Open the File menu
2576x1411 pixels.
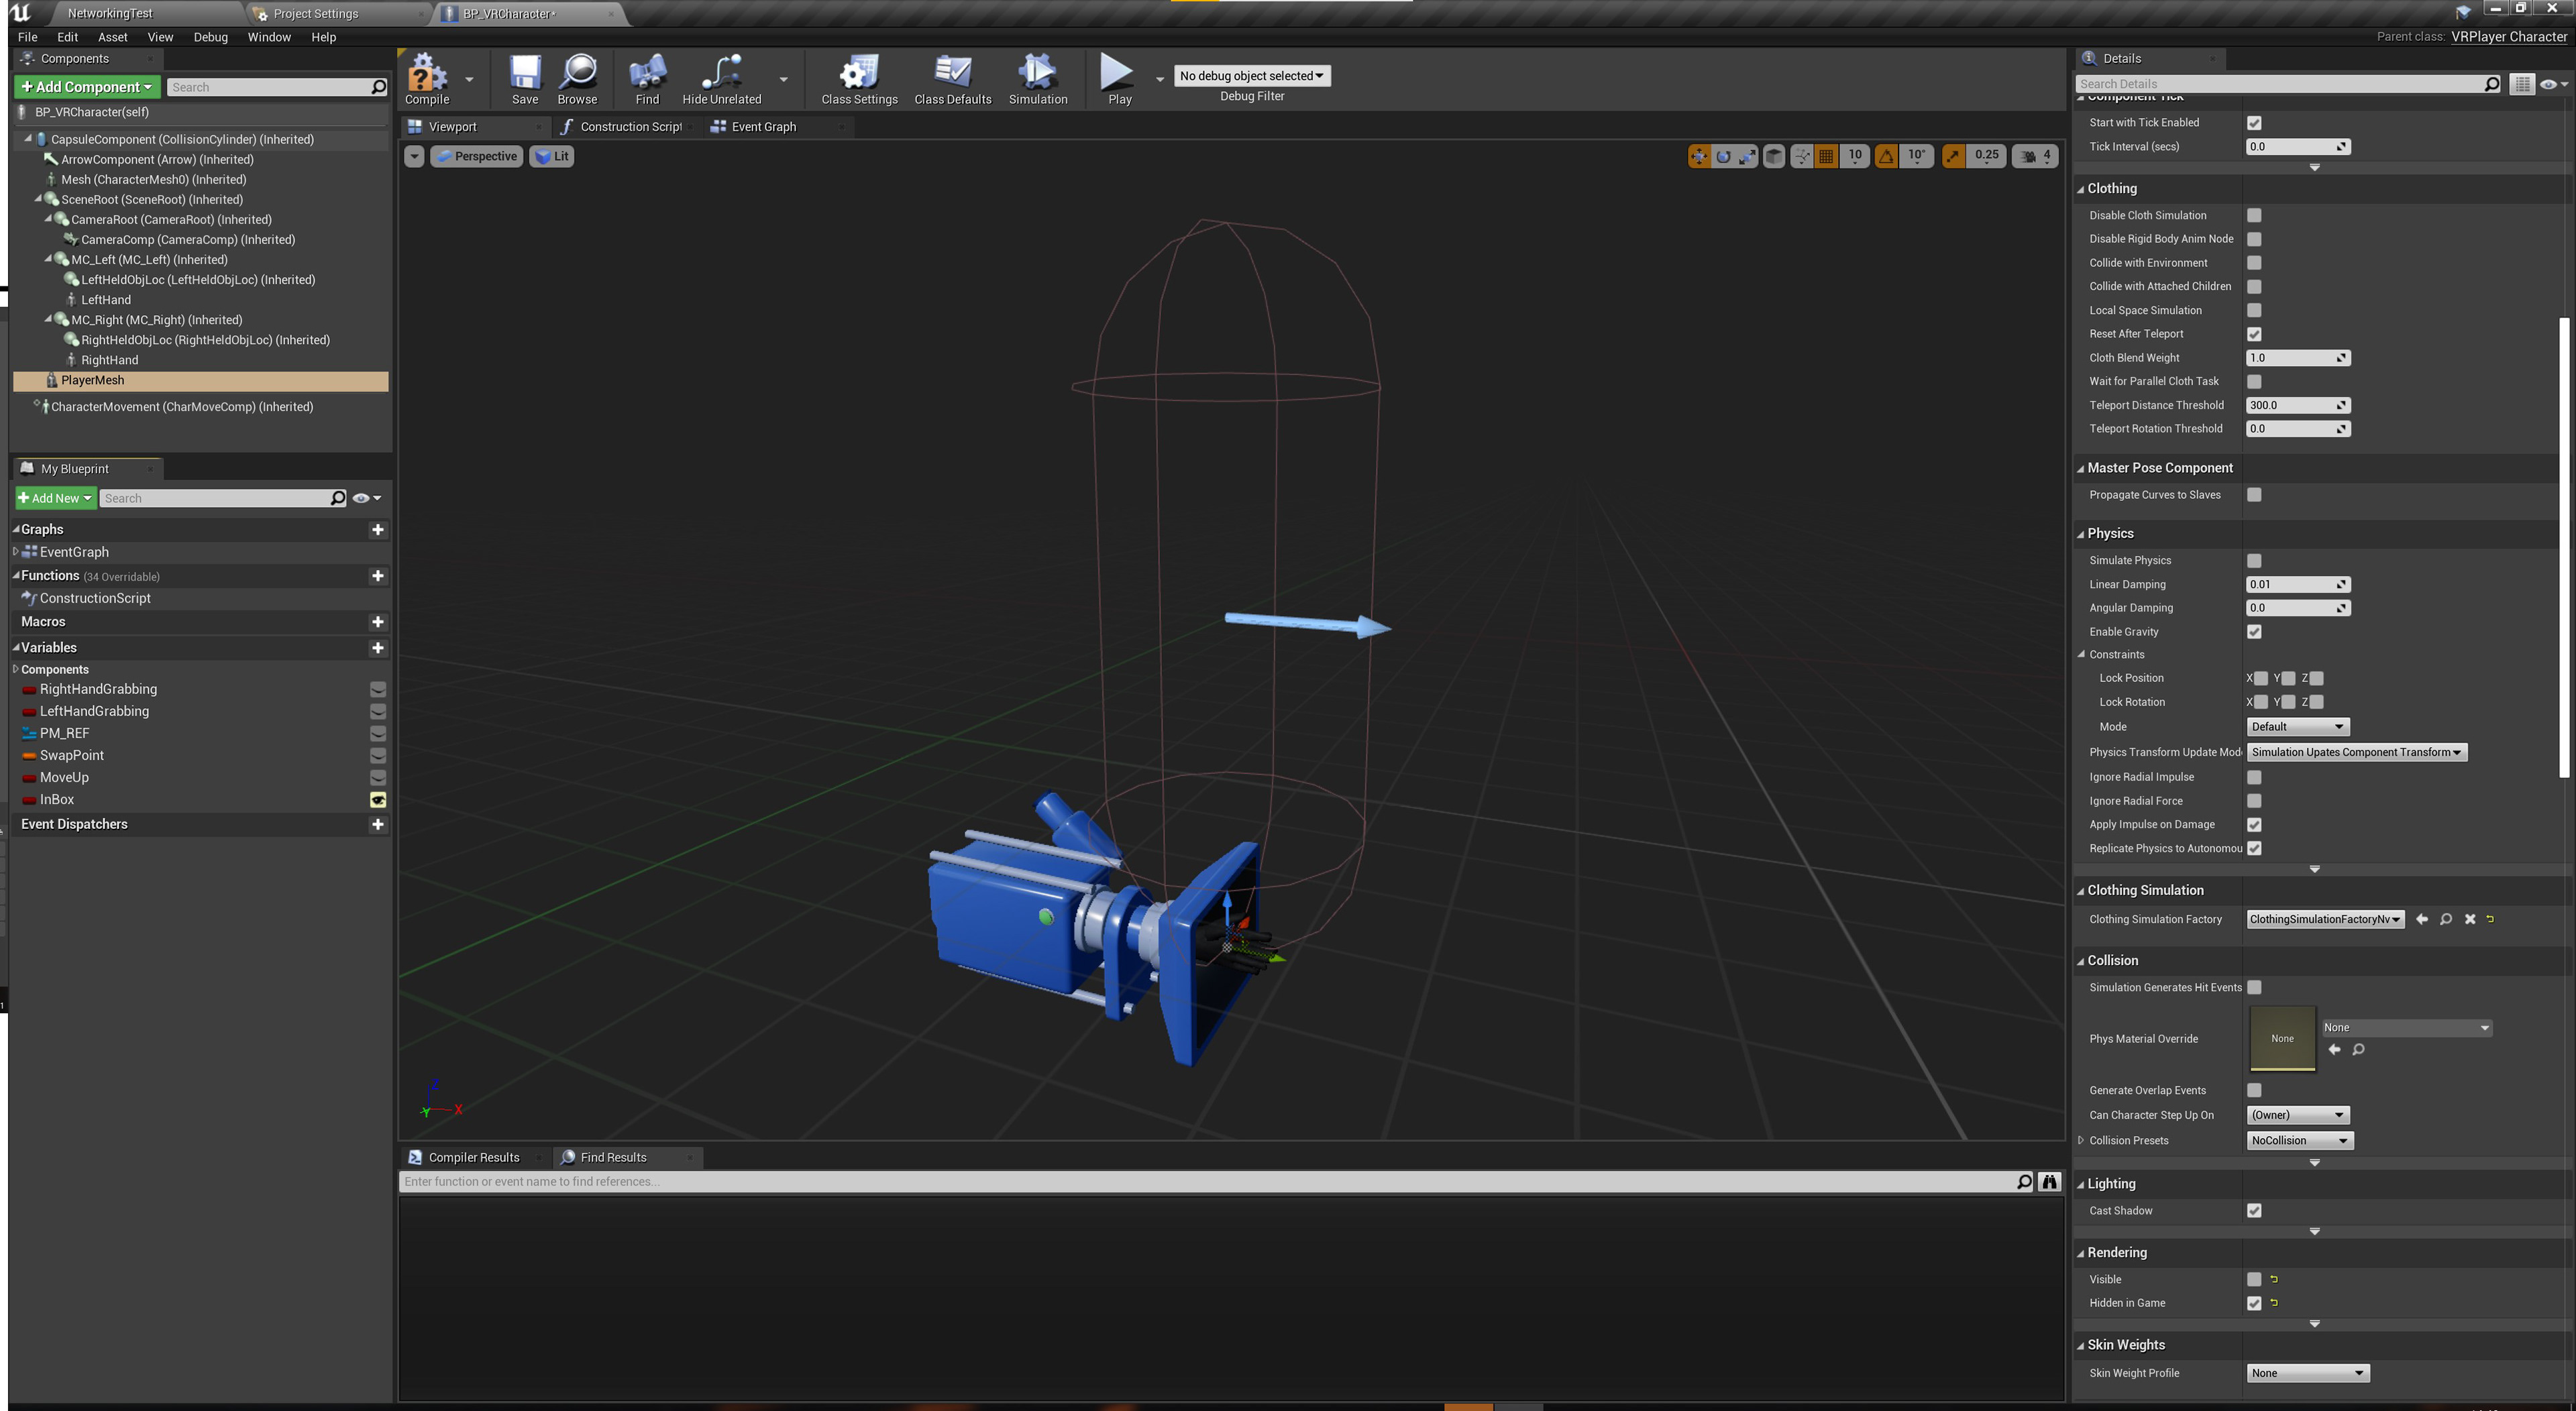click(x=28, y=37)
